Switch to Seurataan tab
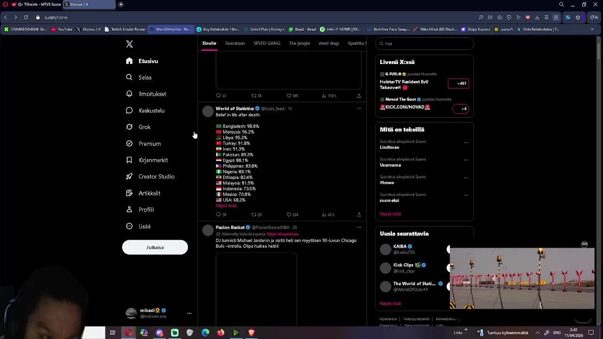603x339 pixels. tap(235, 43)
